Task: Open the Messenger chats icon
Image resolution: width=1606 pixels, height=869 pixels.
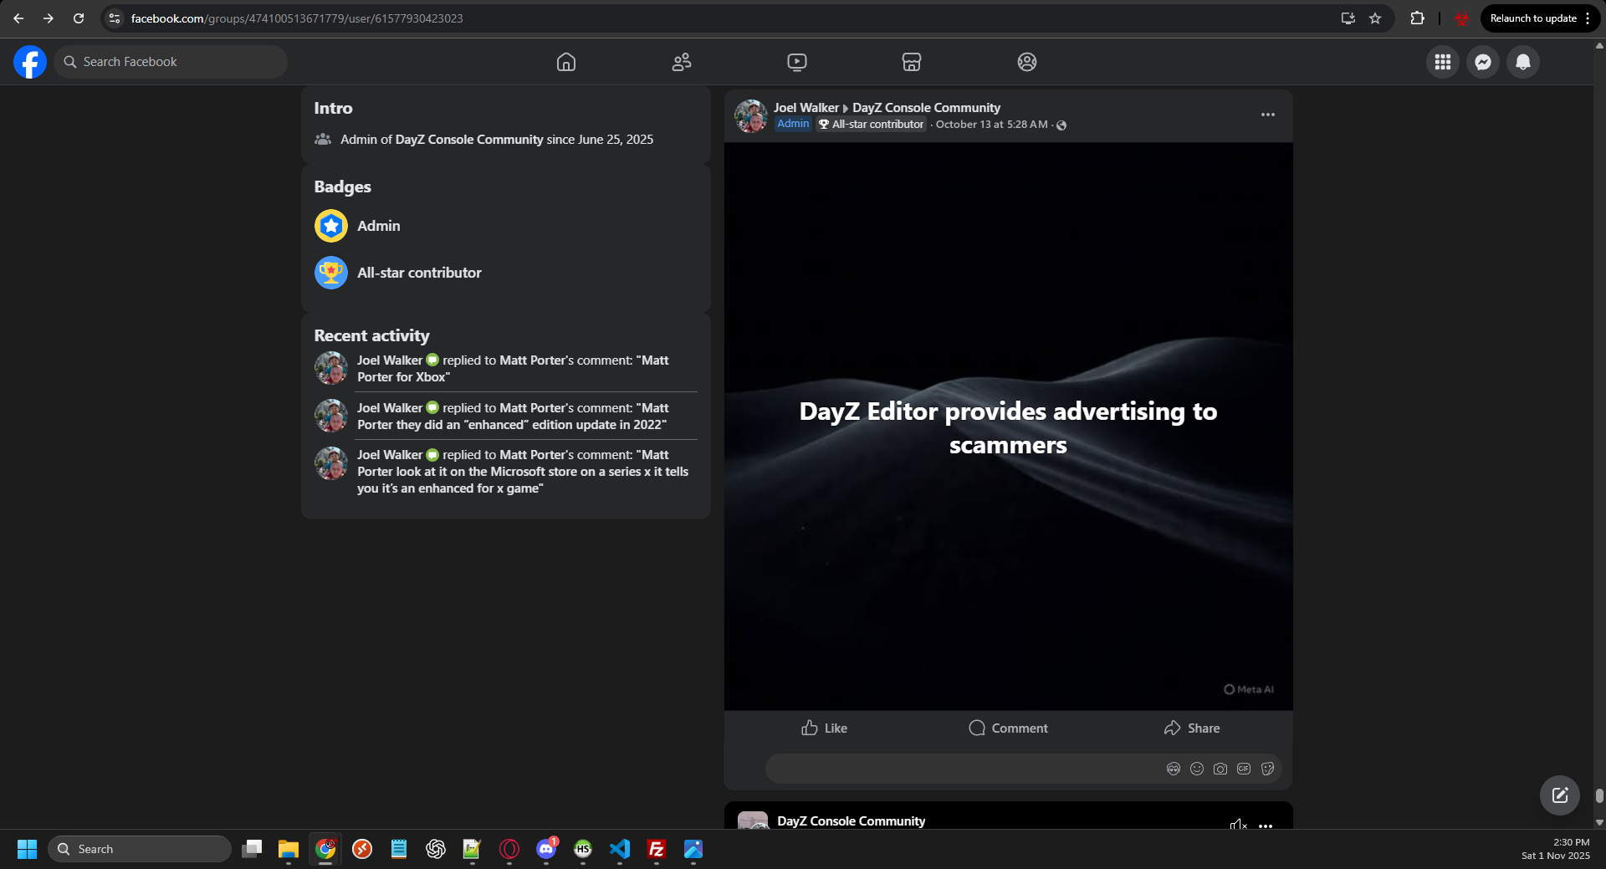Action: pos(1483,62)
